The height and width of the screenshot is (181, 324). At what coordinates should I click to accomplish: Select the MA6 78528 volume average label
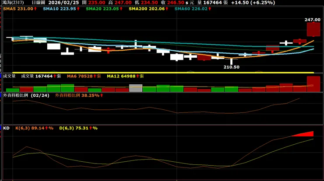[84, 76]
